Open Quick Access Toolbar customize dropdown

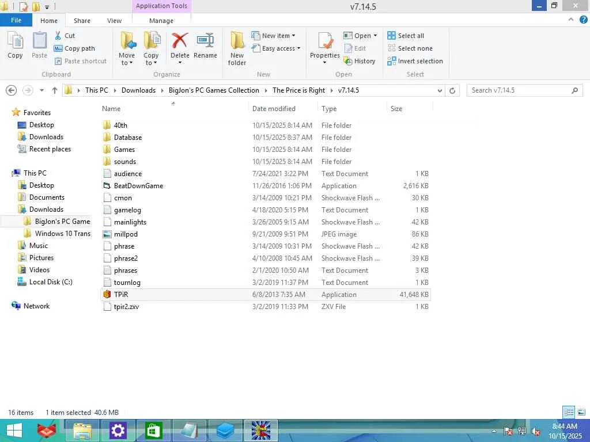tap(47, 7)
